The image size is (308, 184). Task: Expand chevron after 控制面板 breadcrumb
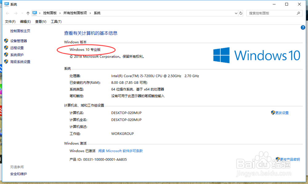(x=60, y=13)
